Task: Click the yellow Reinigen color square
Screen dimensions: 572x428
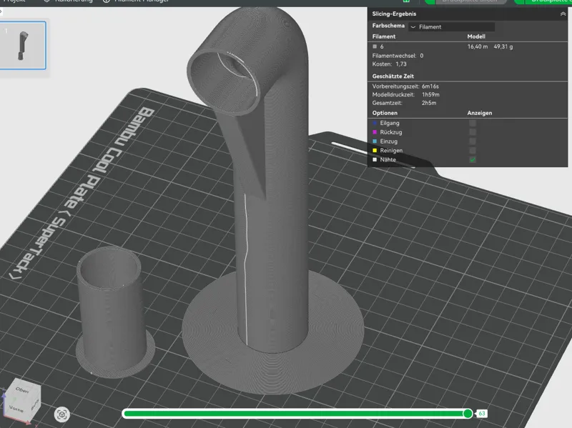Action: pos(375,150)
